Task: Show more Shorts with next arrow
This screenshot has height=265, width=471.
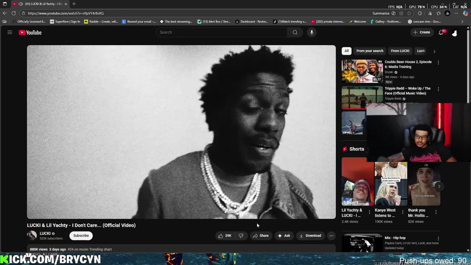Action: pos(439,186)
